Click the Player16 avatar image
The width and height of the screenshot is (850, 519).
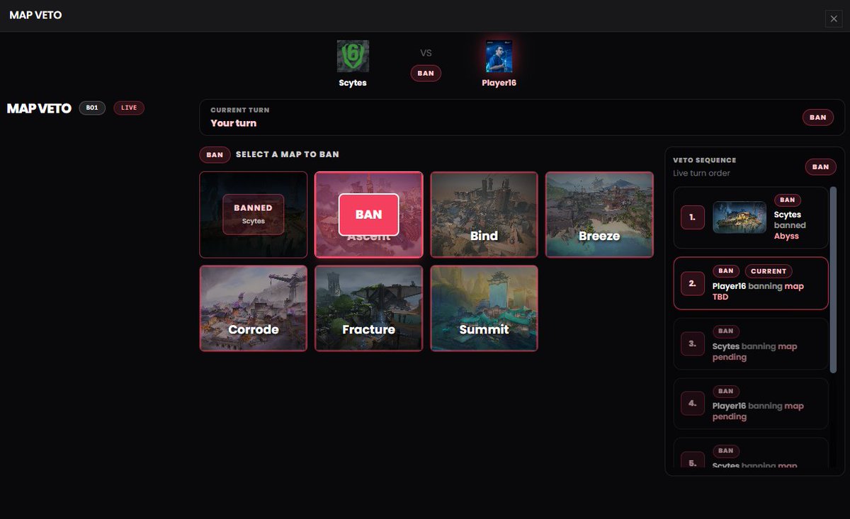499,56
